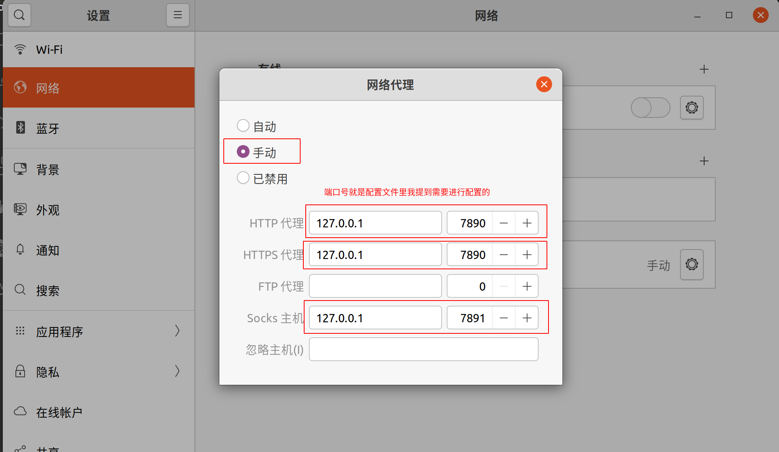Screen dimensions: 779x452
Task: Click the search icon in Settings header
Action: 19,15
